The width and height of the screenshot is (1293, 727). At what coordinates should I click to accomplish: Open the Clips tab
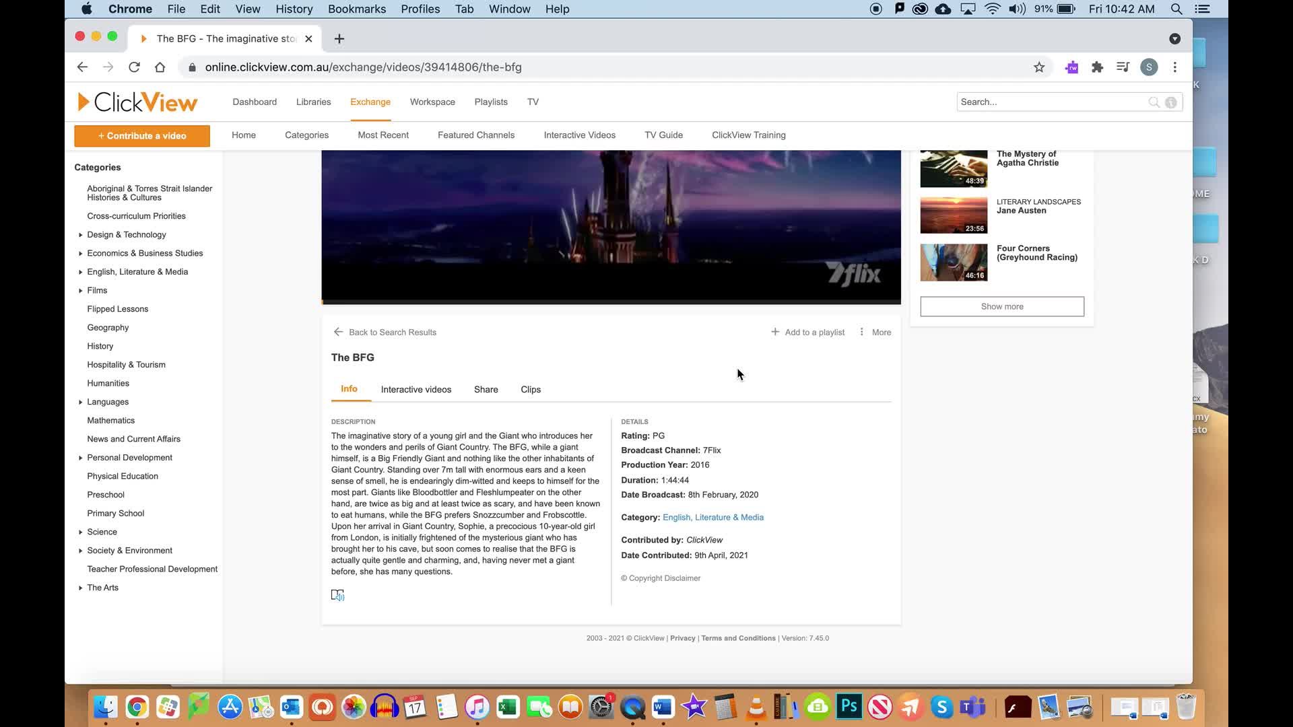pos(530,390)
